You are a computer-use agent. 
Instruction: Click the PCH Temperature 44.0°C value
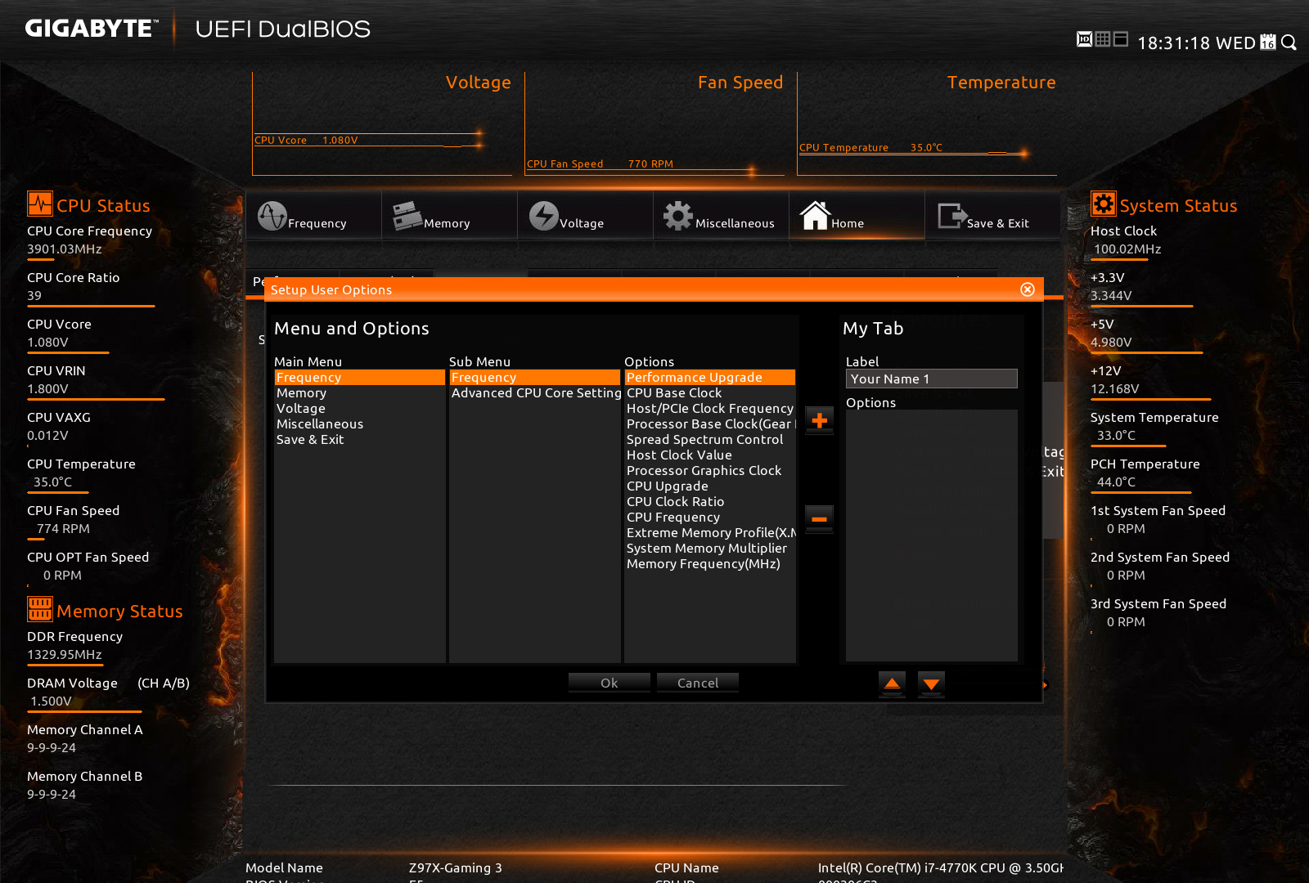1116,482
